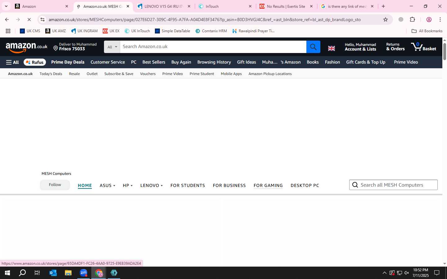Open the Chrome extensions puzzle icon
The height and width of the screenshot is (279, 447).
(413, 20)
